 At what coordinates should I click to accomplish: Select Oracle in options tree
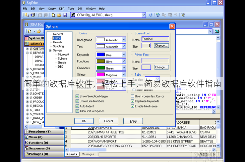click(62, 62)
